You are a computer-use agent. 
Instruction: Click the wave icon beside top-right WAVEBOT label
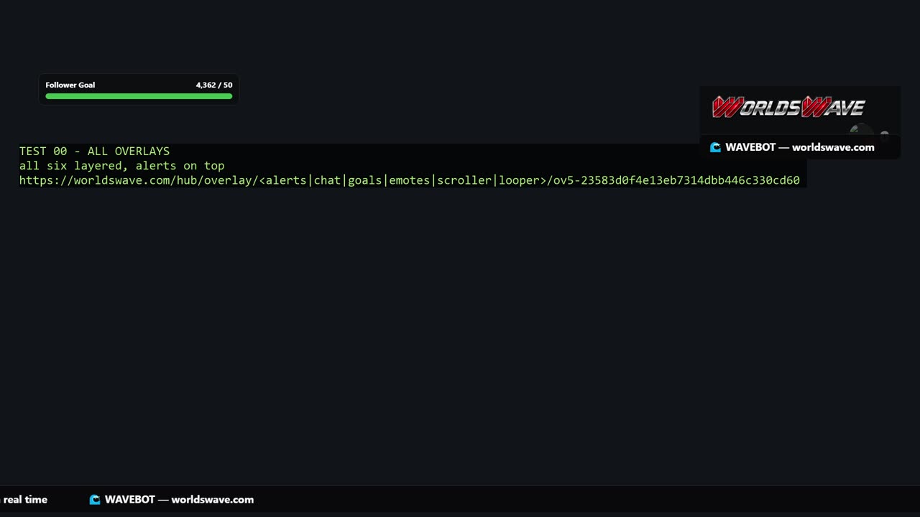click(715, 147)
